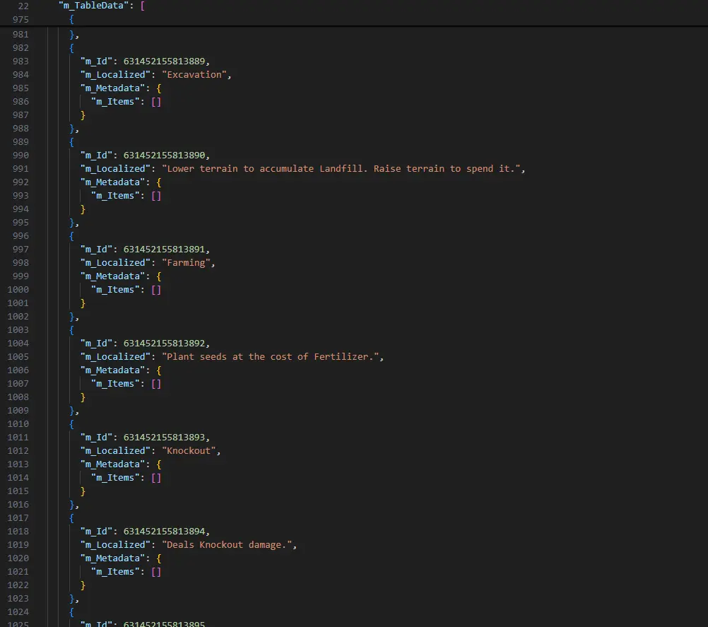Click "m_Metadata" key on line 1020
The image size is (708, 627).
point(112,558)
